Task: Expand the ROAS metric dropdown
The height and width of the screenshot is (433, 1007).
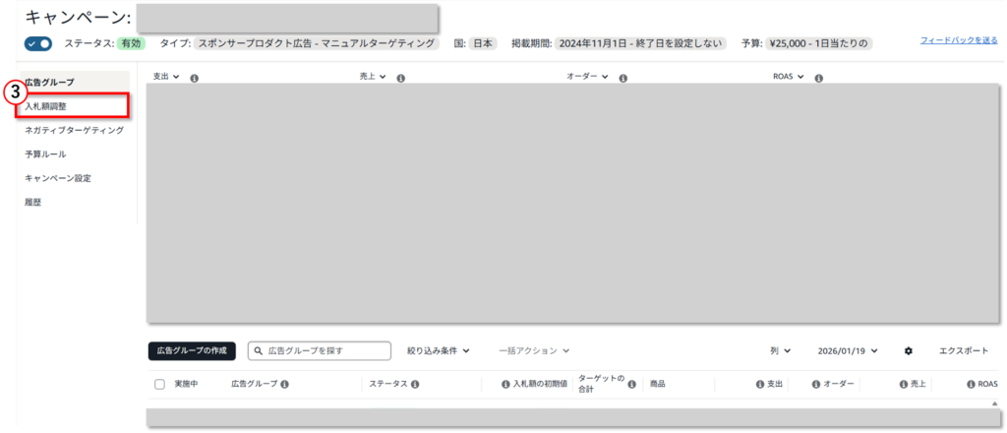Action: [789, 77]
